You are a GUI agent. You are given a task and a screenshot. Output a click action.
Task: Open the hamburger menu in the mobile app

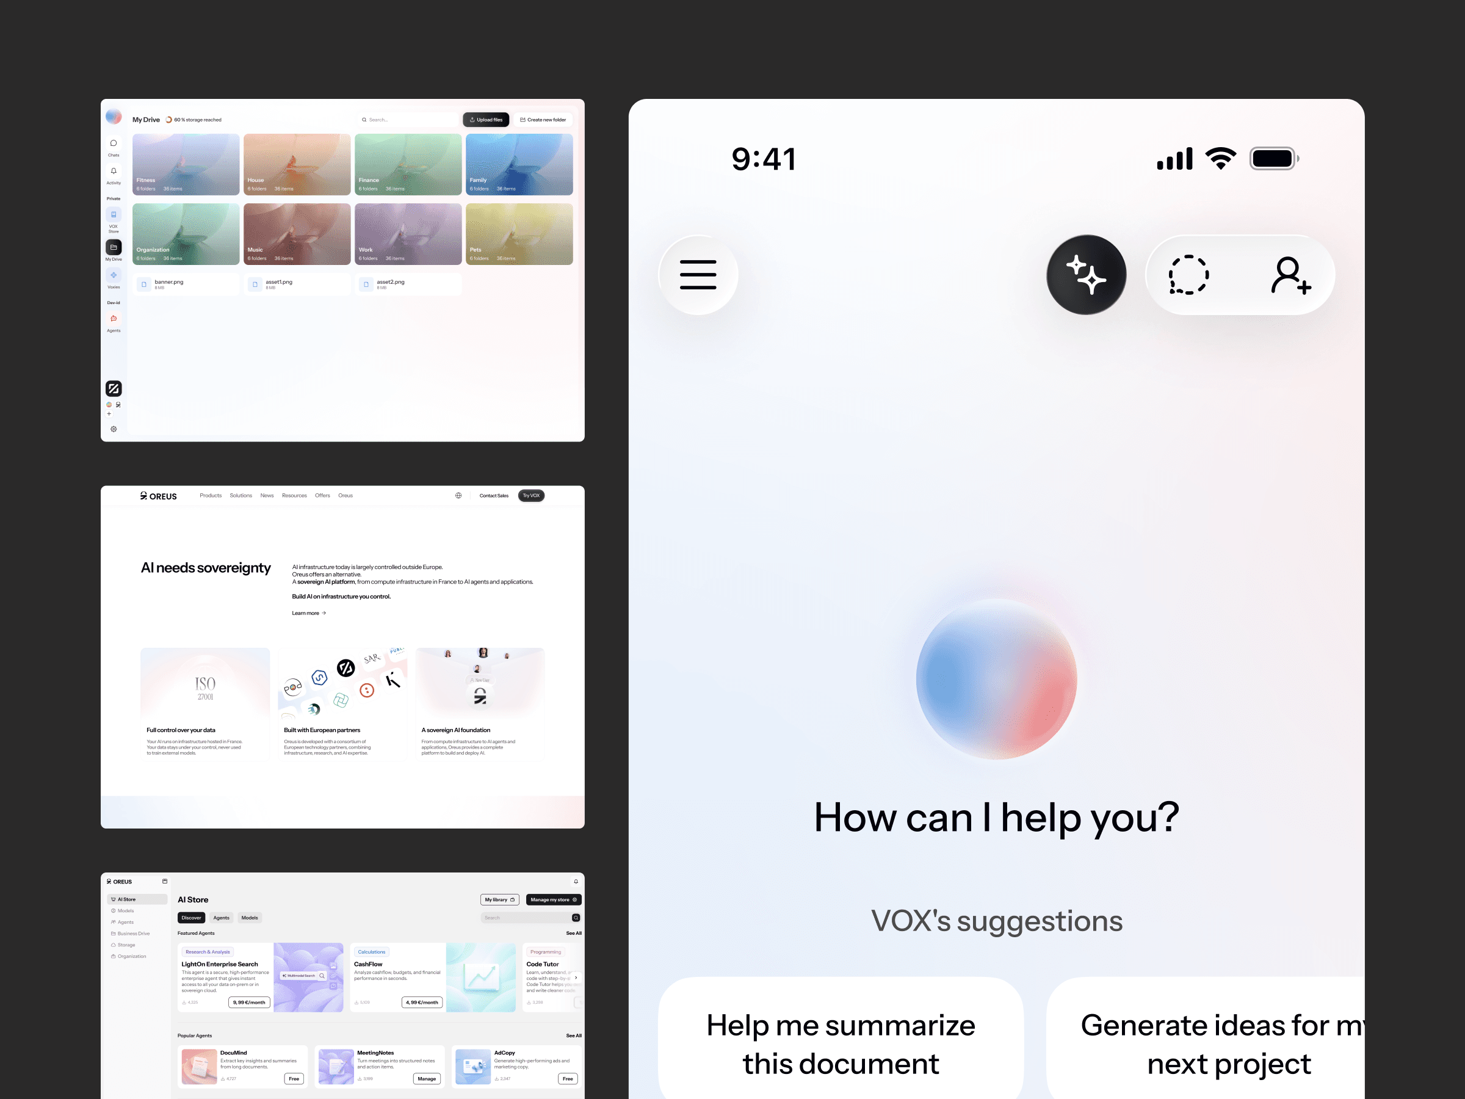tap(697, 274)
